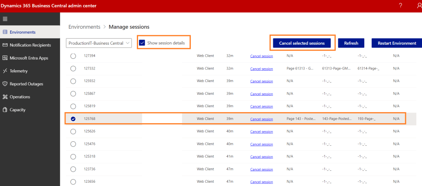This screenshot has width=422, height=186.
Task: Click the Microsoft Entra Apps icon
Action: (x=5, y=58)
